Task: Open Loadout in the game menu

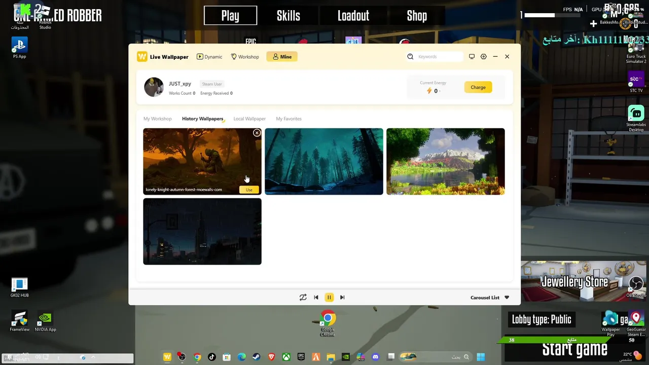Action: 353,16
